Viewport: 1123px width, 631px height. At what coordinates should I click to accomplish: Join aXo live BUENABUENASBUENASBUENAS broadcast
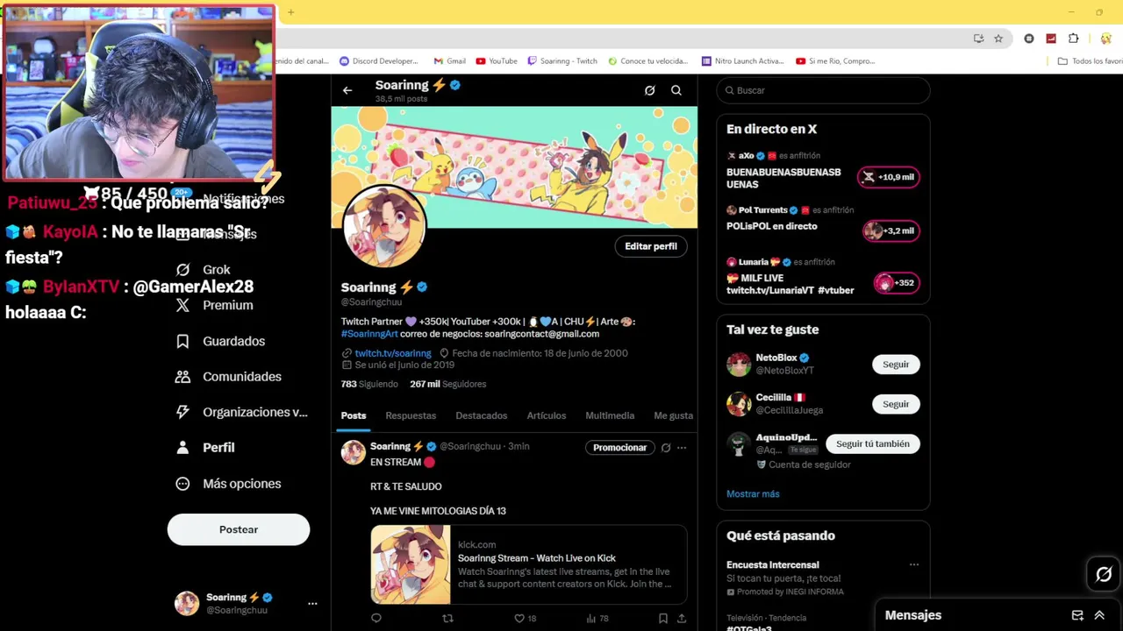[889, 177]
